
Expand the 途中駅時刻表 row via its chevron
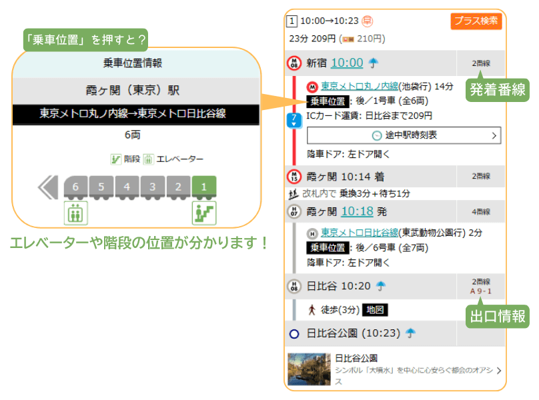(494, 135)
